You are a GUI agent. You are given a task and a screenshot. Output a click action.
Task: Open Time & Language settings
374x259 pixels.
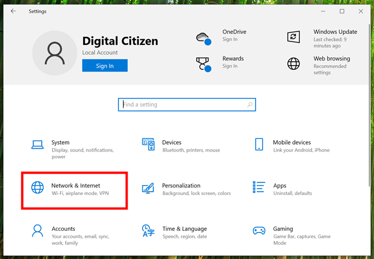tap(174, 232)
